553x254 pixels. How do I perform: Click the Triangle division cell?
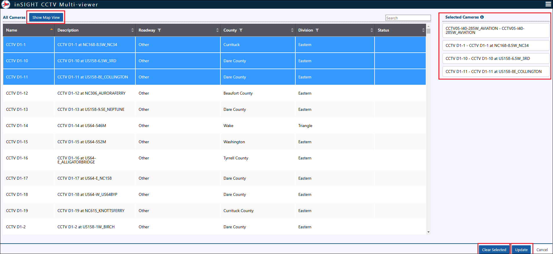click(305, 126)
